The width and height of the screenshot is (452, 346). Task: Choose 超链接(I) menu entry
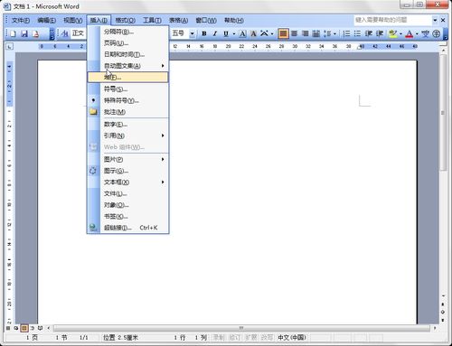[x=128, y=228]
